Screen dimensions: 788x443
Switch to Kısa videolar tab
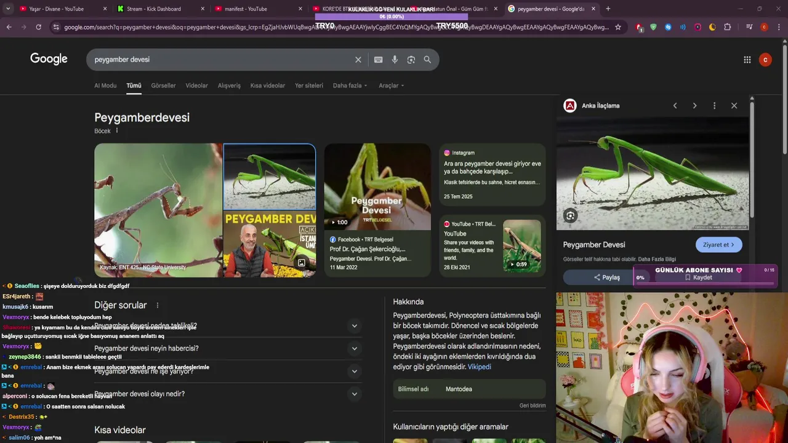(267, 86)
